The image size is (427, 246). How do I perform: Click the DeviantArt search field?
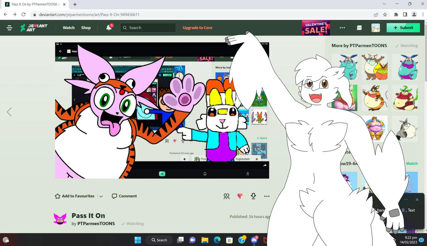click(148, 28)
